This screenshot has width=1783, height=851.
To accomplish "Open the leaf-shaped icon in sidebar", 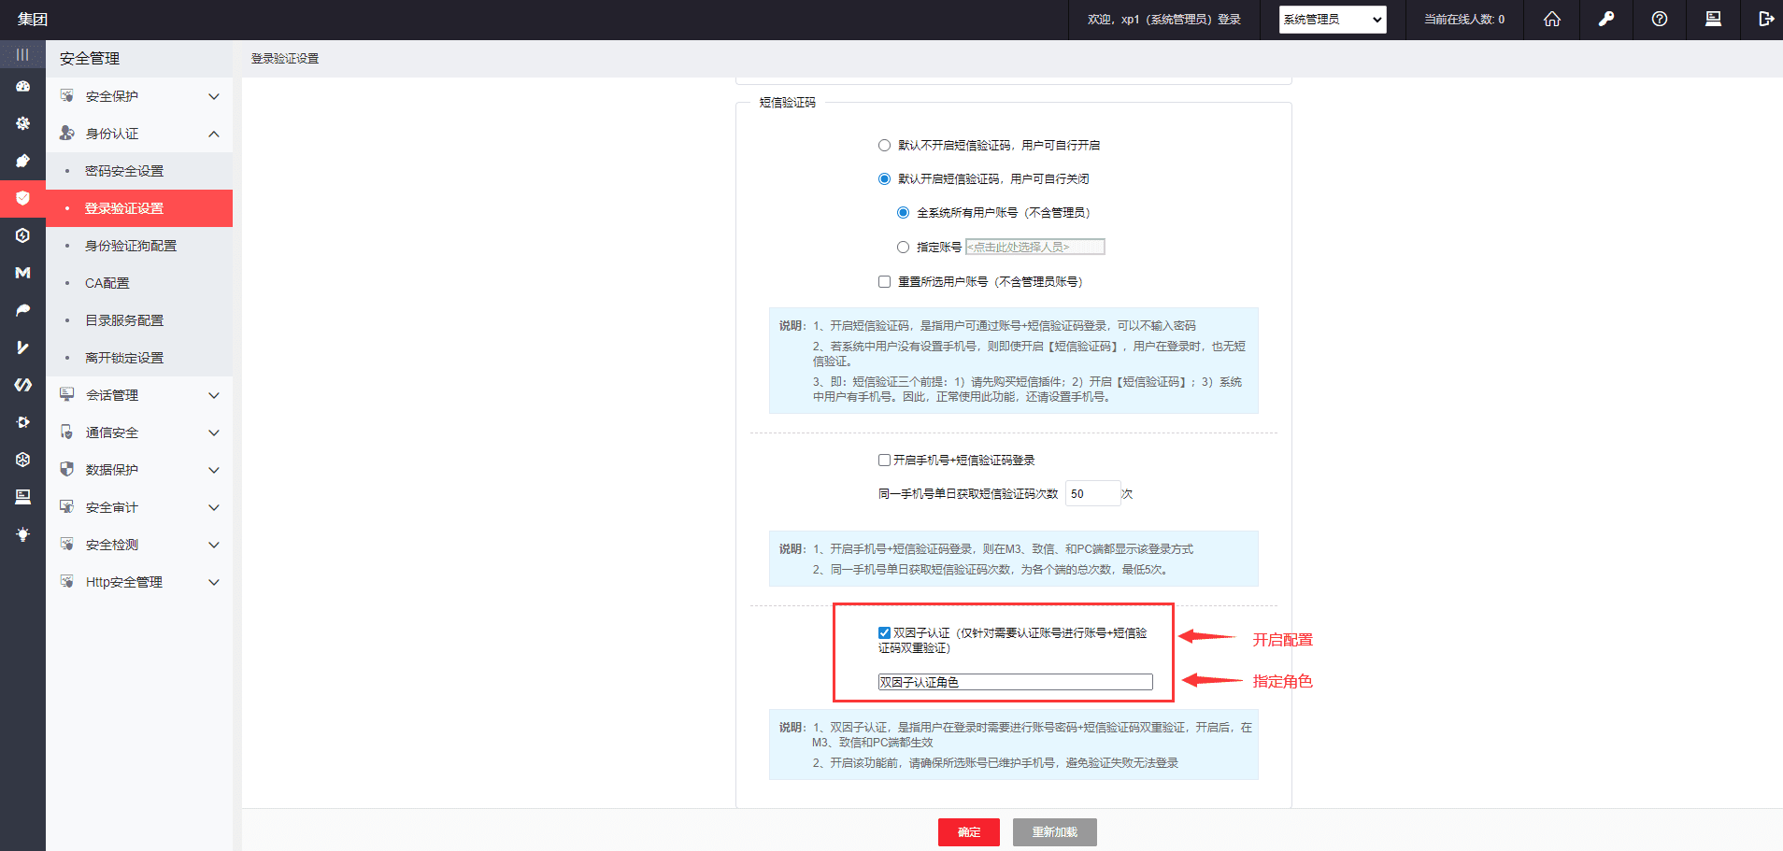I will [x=22, y=310].
